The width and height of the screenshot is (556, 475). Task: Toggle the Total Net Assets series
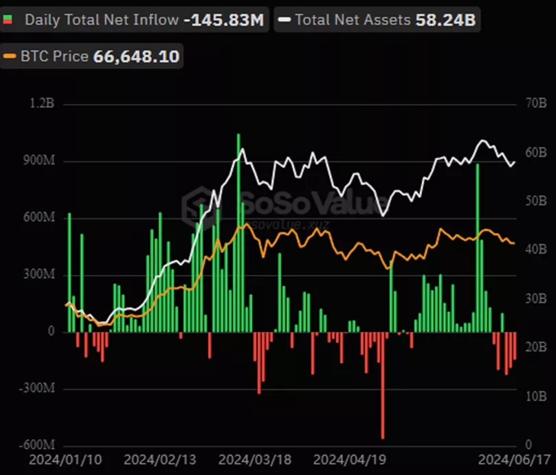354,20
